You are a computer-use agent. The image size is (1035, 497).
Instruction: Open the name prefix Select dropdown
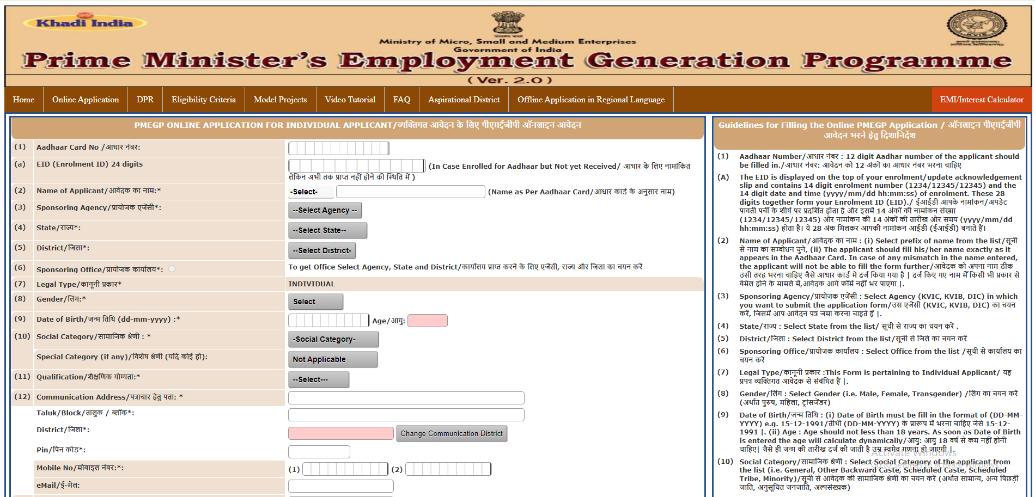310,191
